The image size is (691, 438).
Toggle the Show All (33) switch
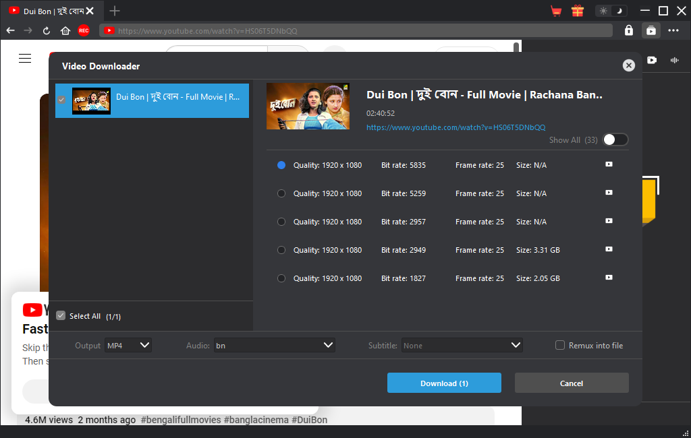615,139
